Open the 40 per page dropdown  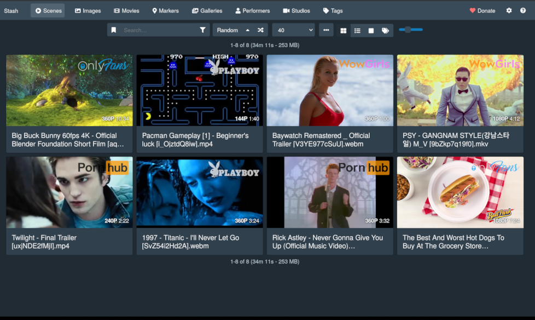coord(294,30)
